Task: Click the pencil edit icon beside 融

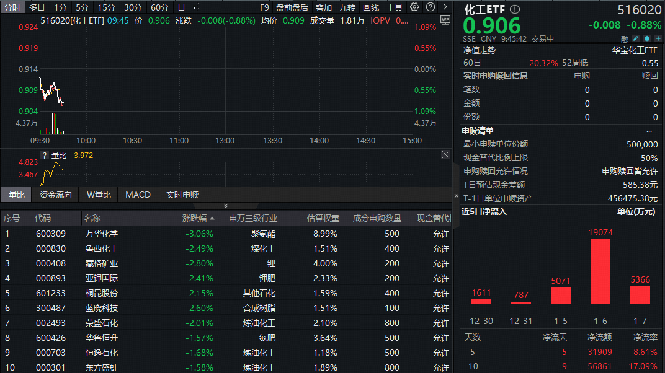Action: [x=635, y=38]
